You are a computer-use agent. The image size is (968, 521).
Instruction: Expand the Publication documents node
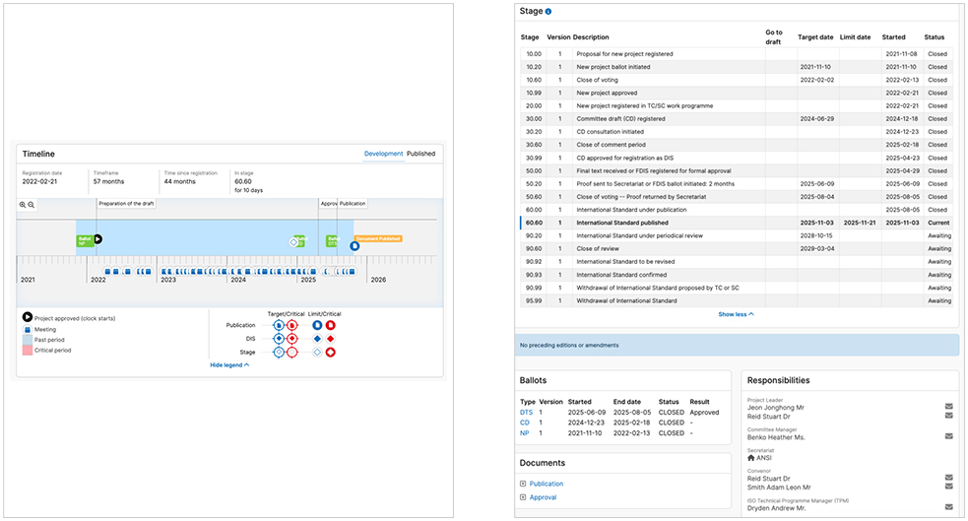tap(523, 484)
